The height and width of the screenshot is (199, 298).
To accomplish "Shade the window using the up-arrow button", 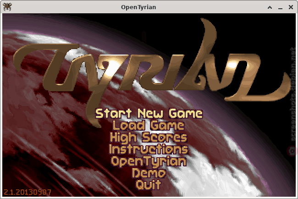I will click(270, 7).
